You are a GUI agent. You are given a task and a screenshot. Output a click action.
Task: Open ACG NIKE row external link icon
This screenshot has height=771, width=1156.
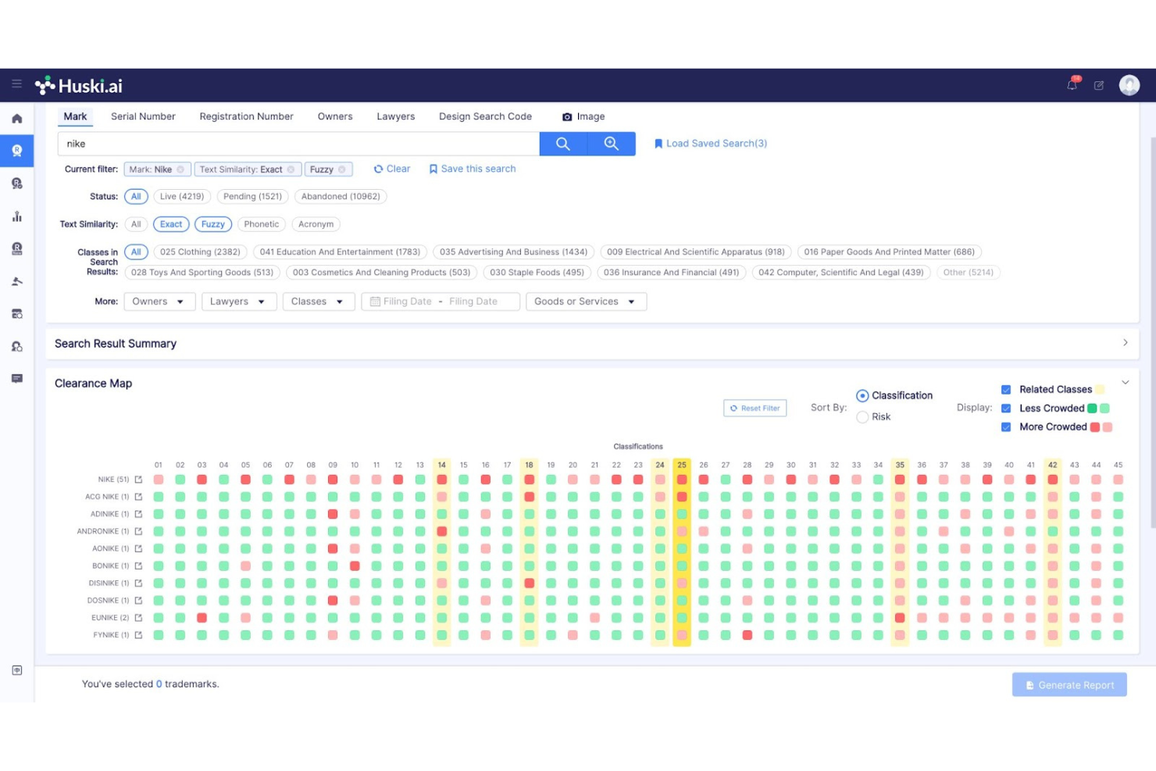pyautogui.click(x=138, y=497)
